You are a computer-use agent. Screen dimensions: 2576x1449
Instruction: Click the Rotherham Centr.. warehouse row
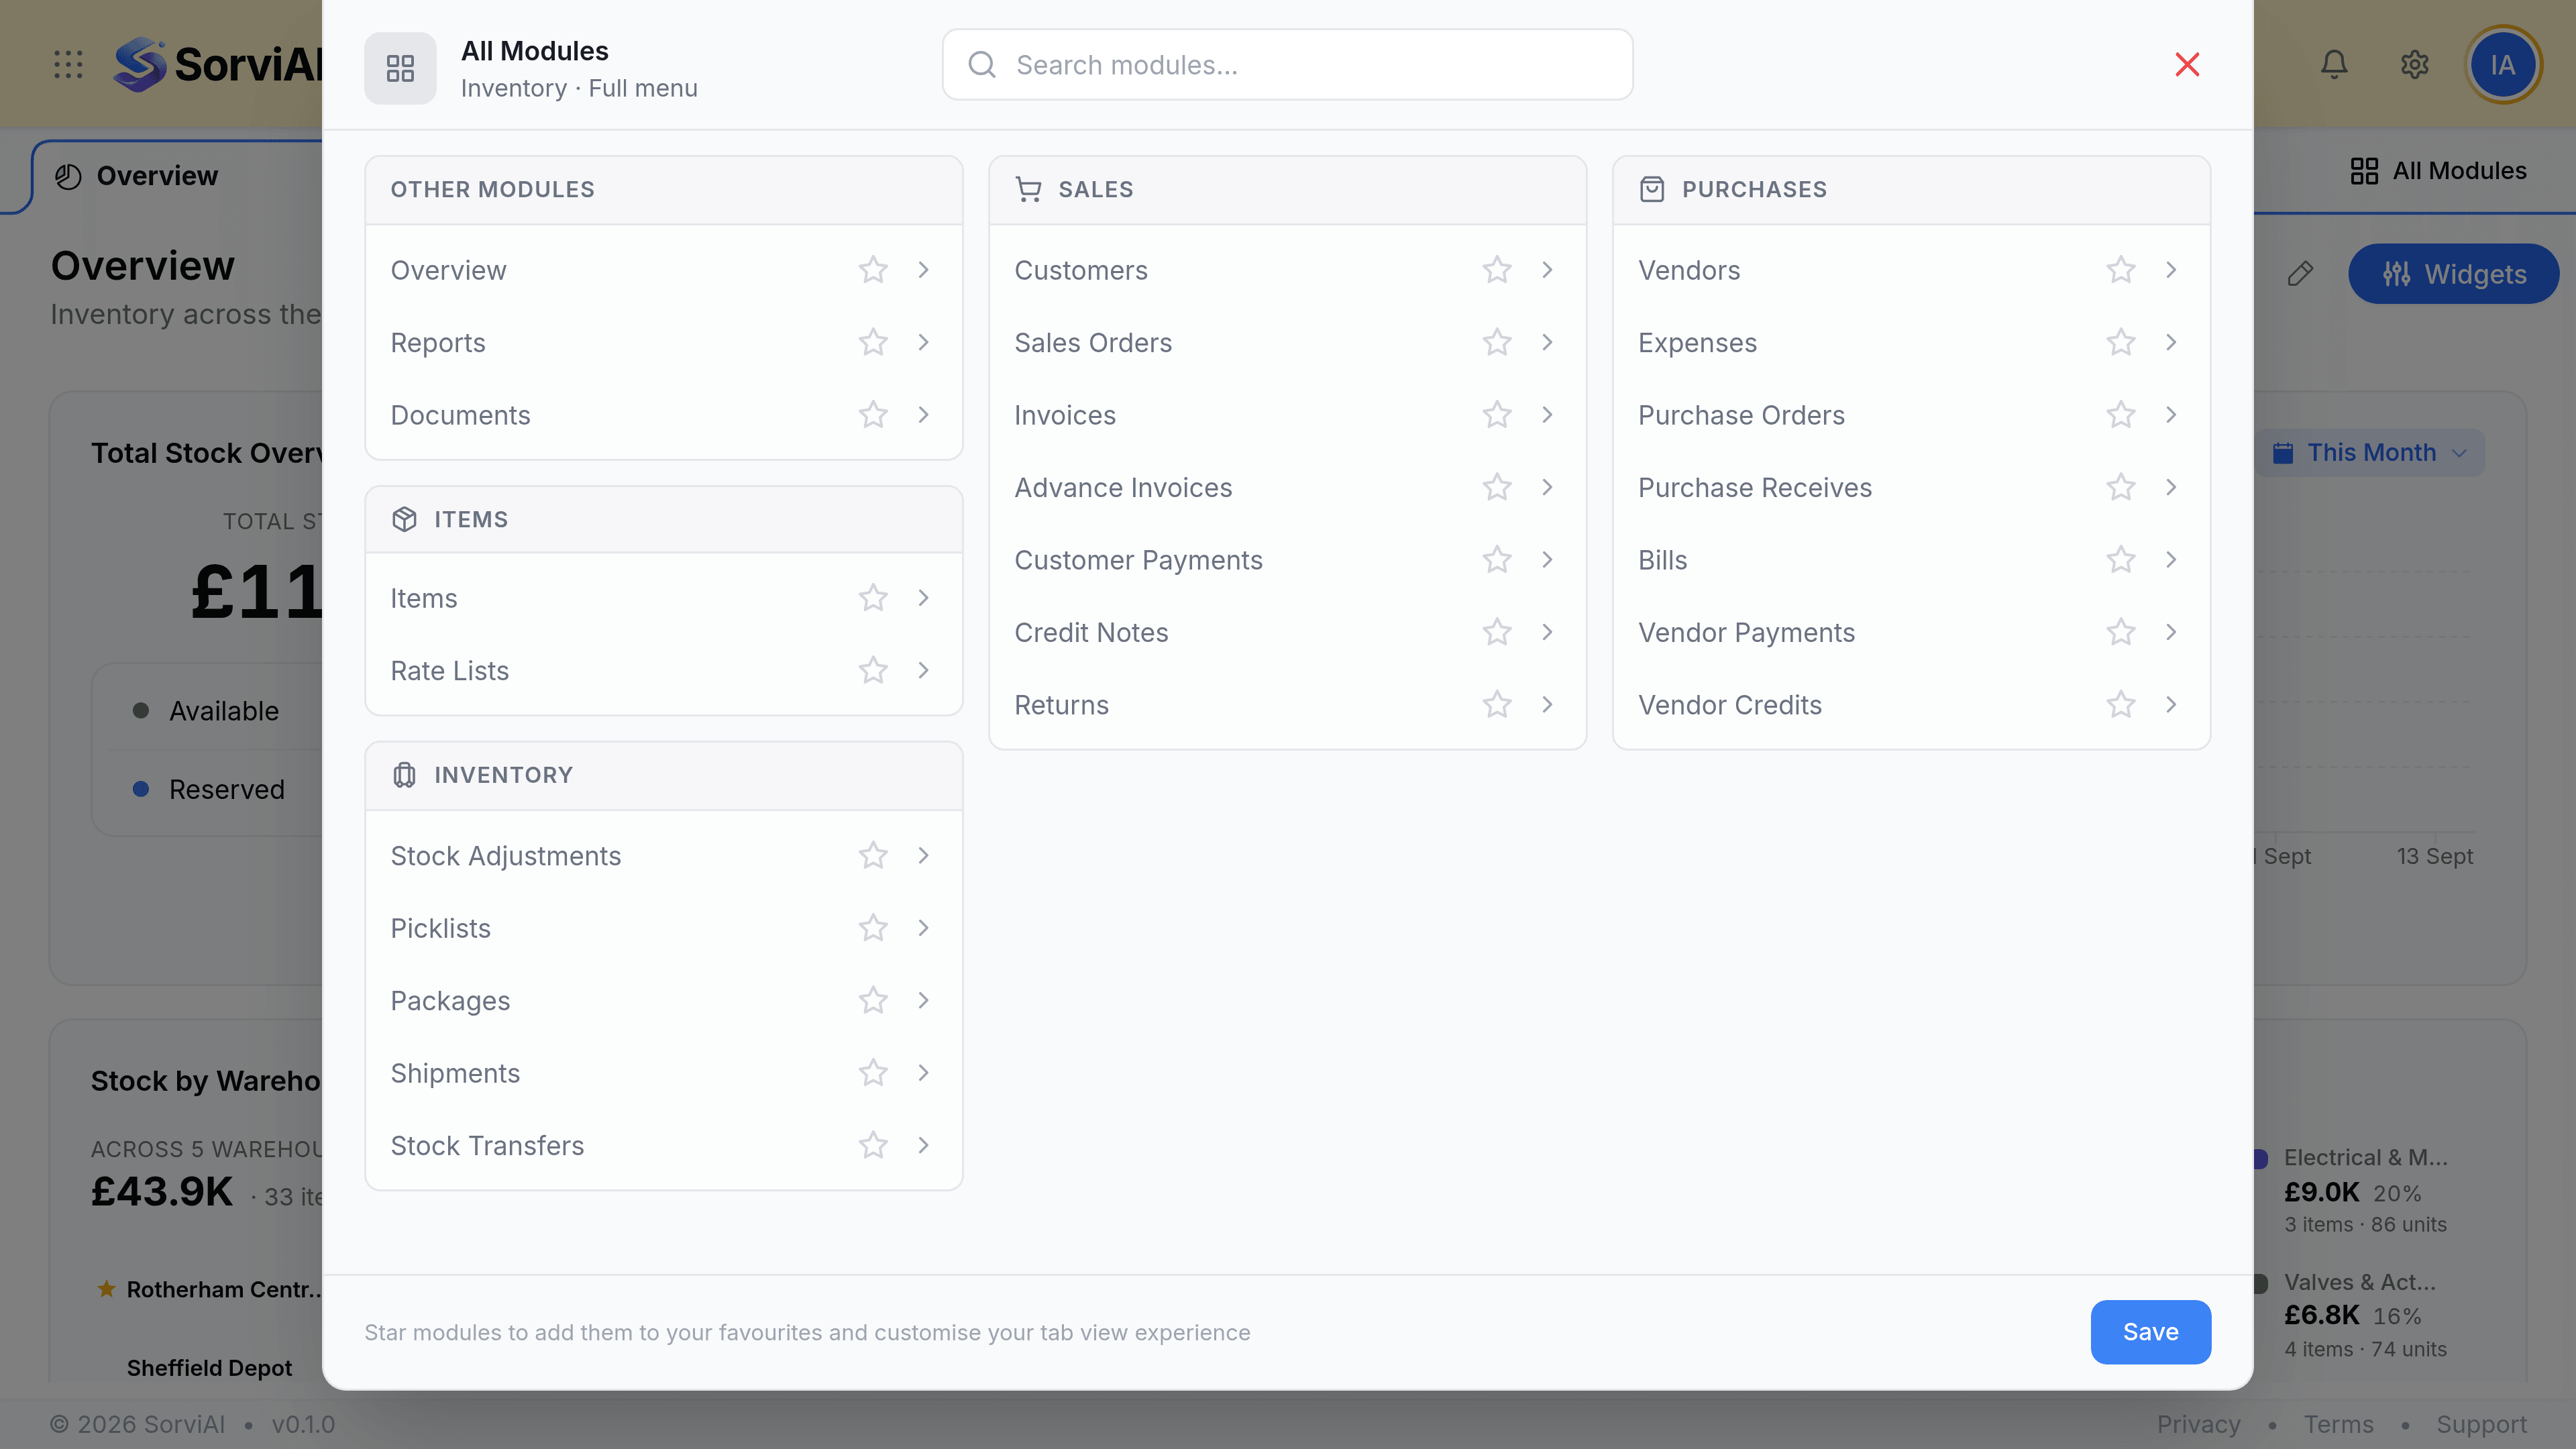(x=208, y=1290)
